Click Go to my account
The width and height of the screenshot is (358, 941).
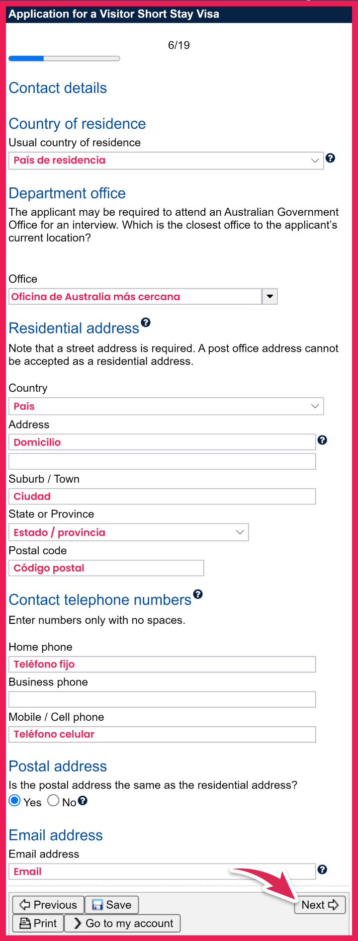[x=122, y=923]
